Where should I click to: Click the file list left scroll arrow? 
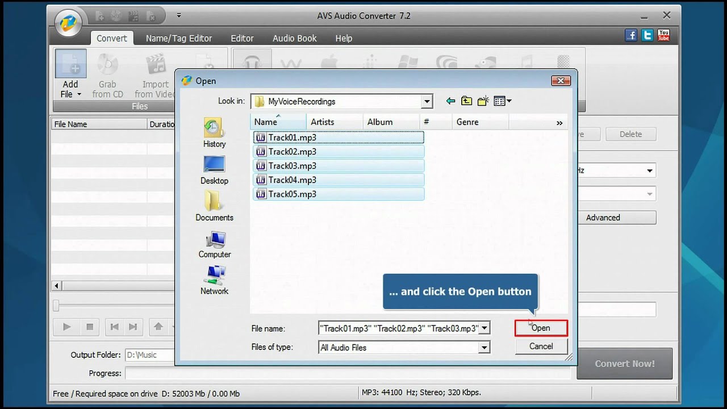[56, 286]
